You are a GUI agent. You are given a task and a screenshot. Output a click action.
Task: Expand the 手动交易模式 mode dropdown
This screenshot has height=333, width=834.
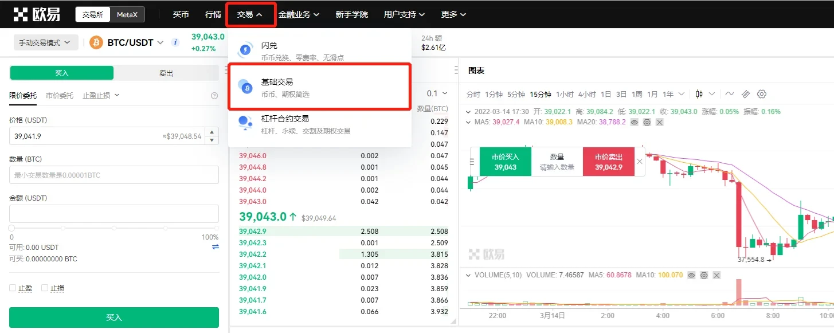[45, 42]
